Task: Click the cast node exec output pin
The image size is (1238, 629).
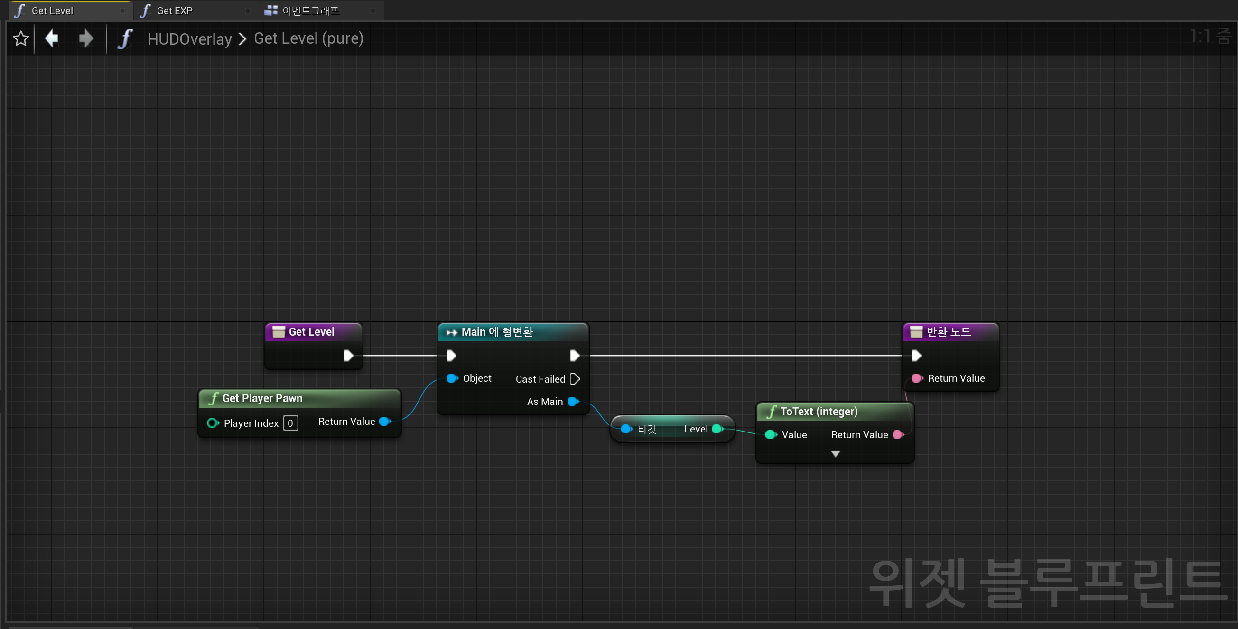Action: 575,356
